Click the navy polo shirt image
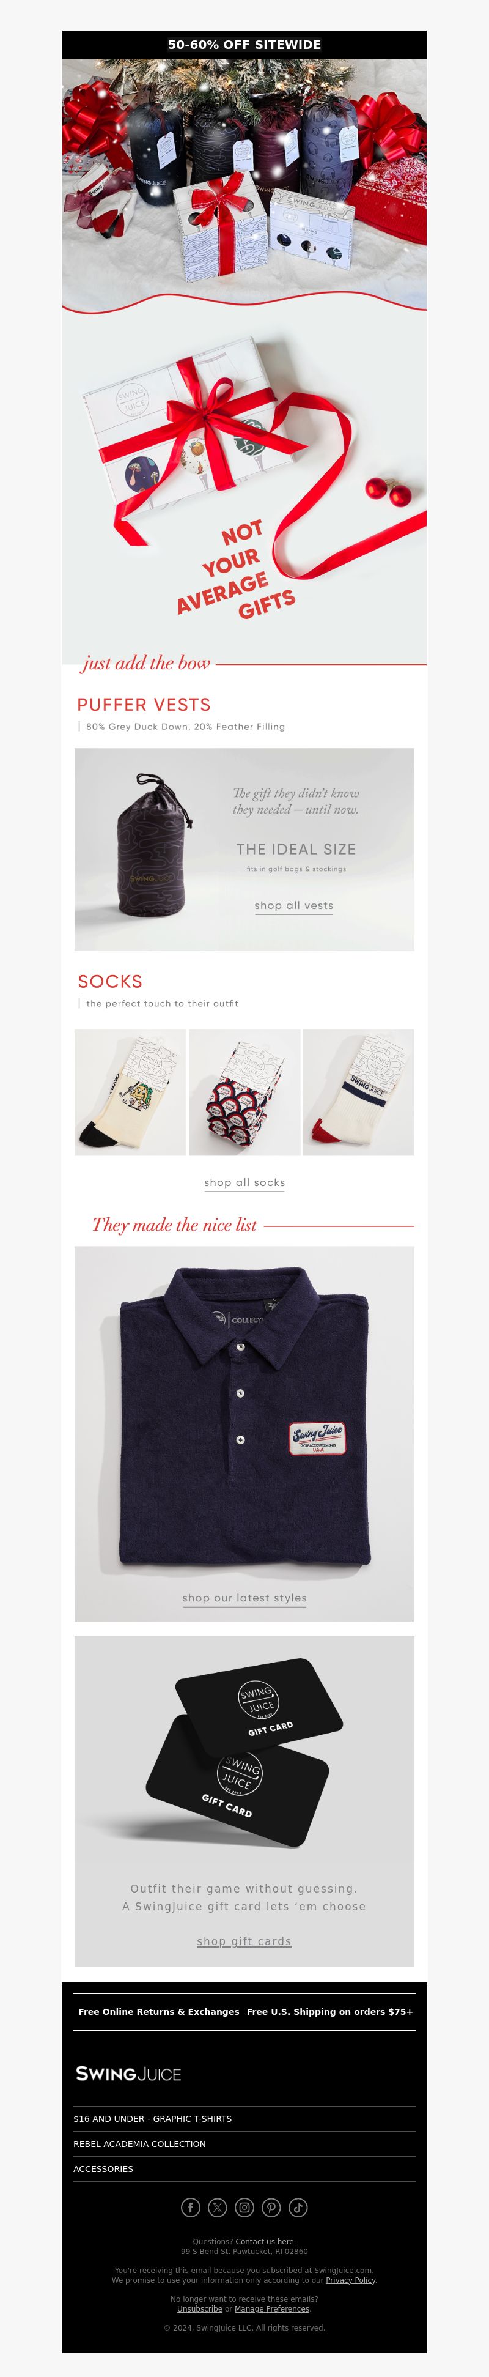The image size is (489, 2377). (244, 1421)
